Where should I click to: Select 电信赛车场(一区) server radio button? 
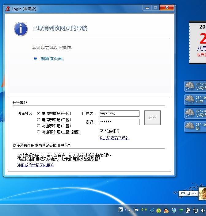(x=38, y=114)
